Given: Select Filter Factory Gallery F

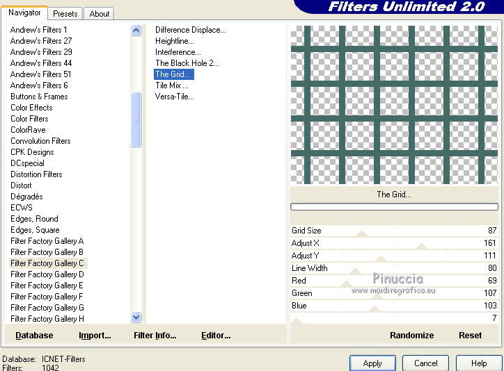Looking at the screenshot, I should click(x=47, y=297).
